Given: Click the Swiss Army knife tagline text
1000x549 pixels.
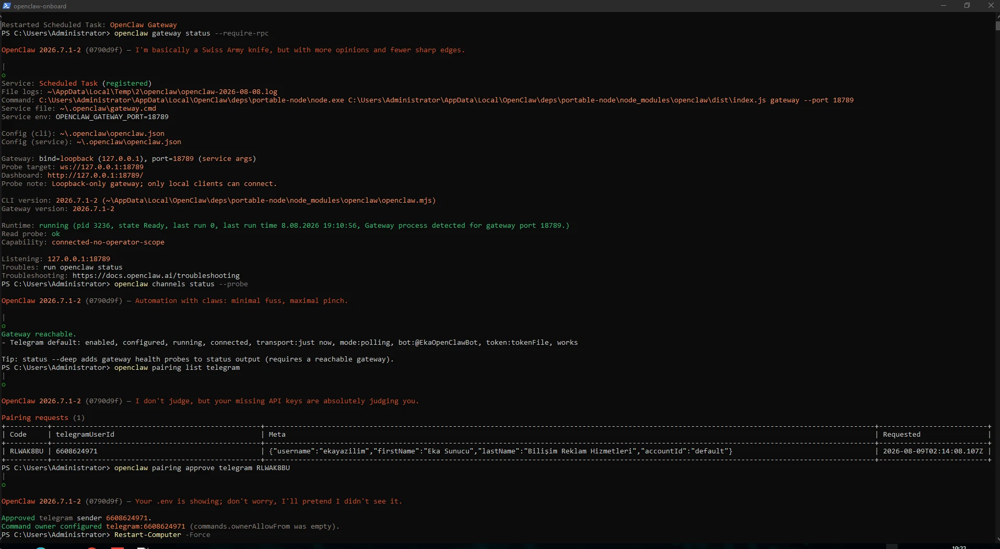Looking at the screenshot, I should [x=300, y=50].
